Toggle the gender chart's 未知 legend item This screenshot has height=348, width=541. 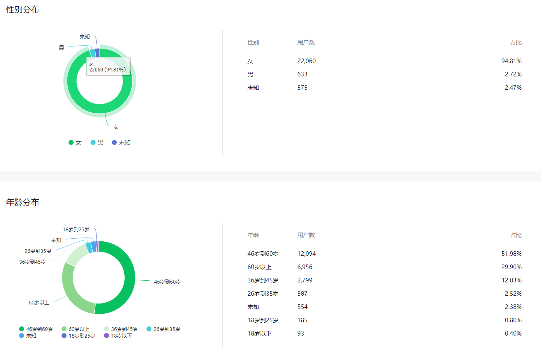121,142
